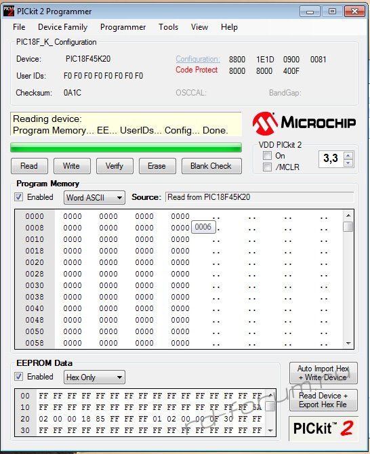The height and width of the screenshot is (454, 370).
Task: Click the green progress bar
Action: click(126, 147)
